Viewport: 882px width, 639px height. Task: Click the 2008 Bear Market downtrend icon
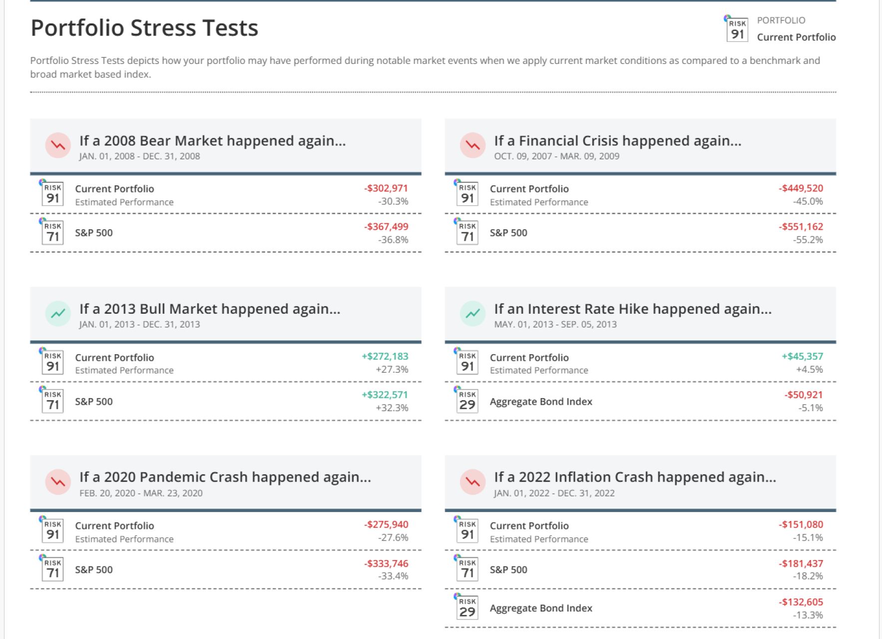tap(58, 145)
